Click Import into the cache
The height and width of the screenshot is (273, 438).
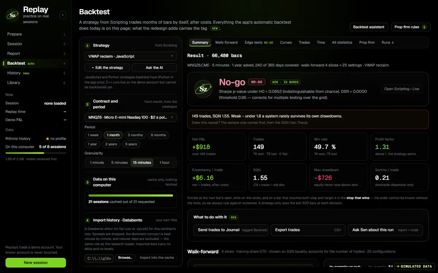(x=157, y=258)
